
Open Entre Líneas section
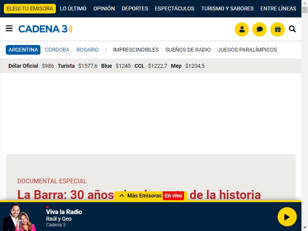(x=278, y=8)
